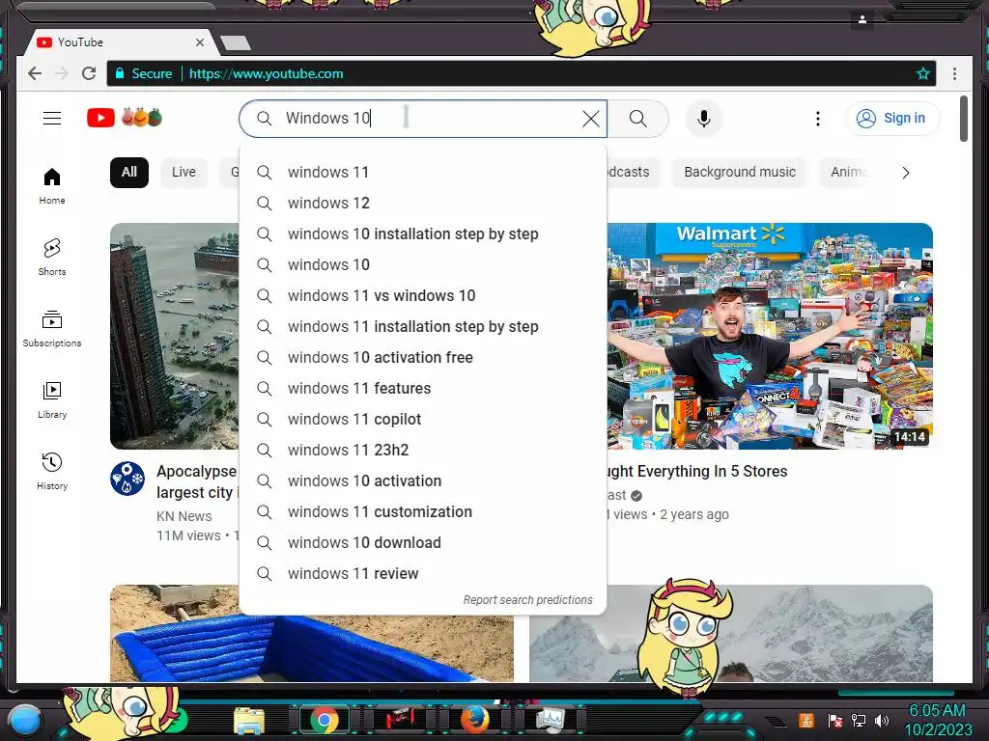
Task: Click the network tray icon
Action: click(859, 720)
